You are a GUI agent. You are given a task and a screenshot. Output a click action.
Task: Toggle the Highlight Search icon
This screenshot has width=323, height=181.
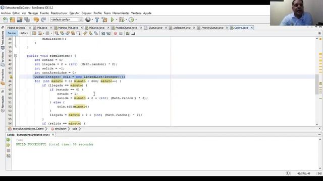pyautogui.click(x=73, y=34)
